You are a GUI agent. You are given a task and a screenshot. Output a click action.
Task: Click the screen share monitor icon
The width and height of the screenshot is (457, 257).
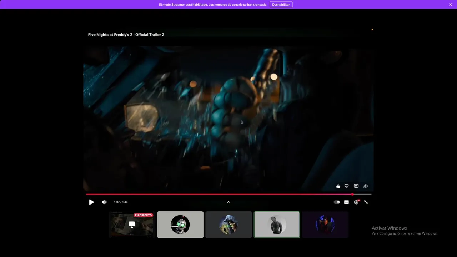(132, 224)
